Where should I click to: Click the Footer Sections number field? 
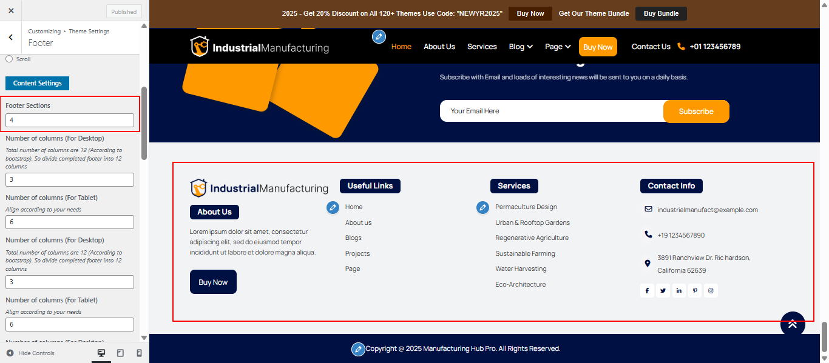pos(70,121)
